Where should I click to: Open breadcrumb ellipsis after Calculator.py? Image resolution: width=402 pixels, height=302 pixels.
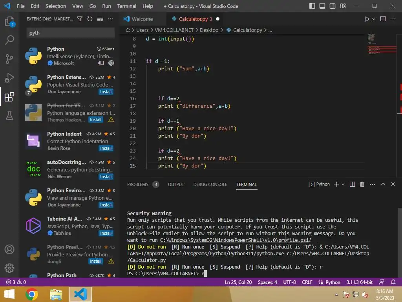click(x=270, y=30)
